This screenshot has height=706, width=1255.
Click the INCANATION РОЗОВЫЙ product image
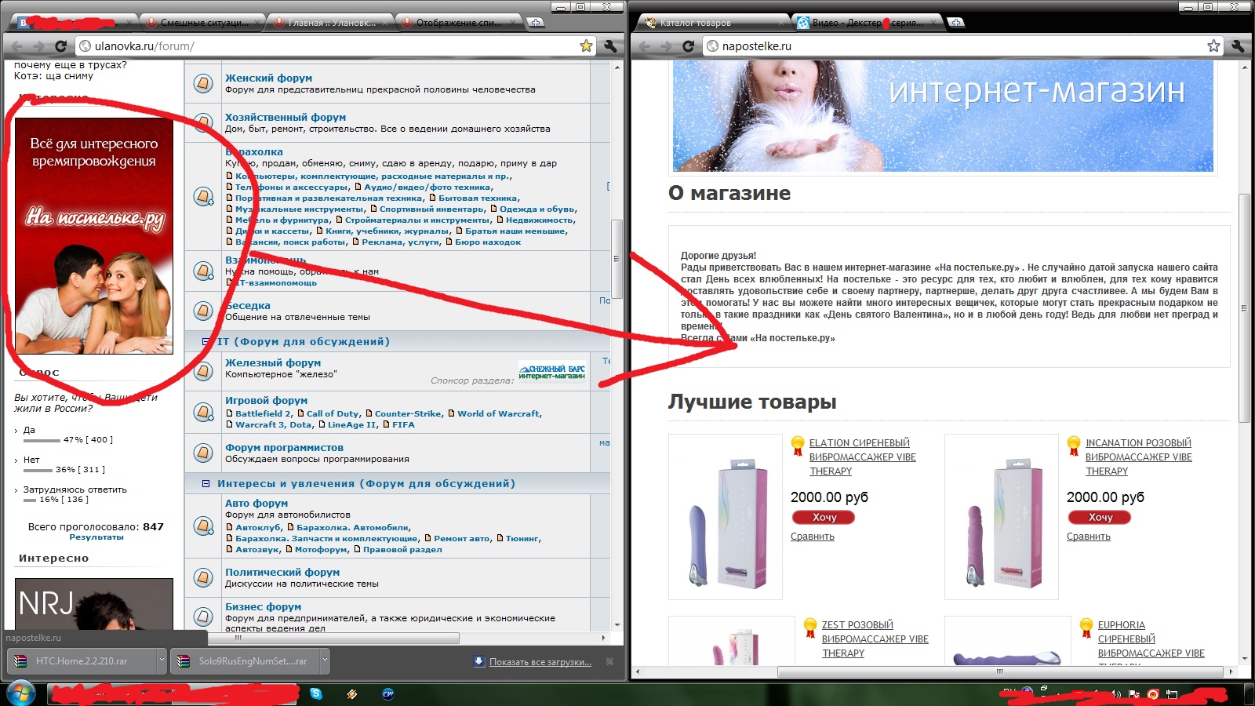pyautogui.click(x=1002, y=518)
